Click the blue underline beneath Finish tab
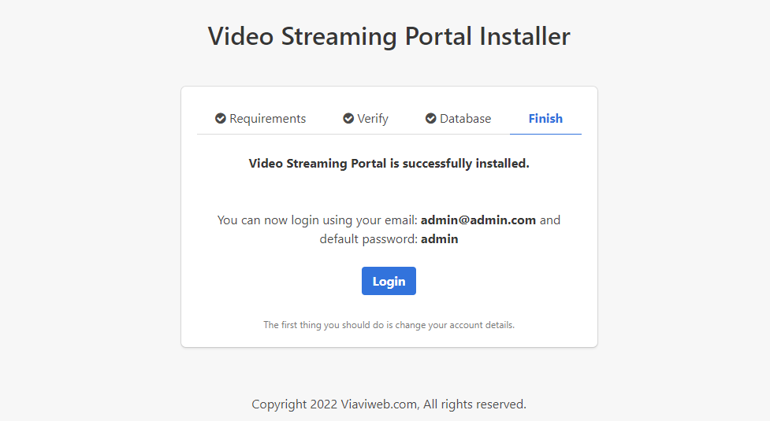Image resolution: width=770 pixels, height=421 pixels. click(545, 134)
